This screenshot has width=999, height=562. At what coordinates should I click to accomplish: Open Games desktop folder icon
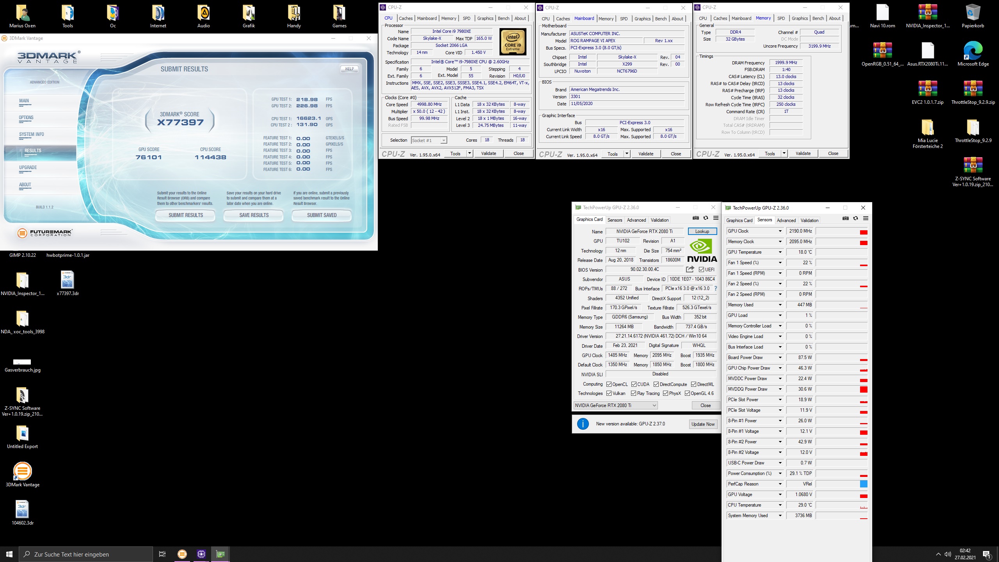pos(339,17)
